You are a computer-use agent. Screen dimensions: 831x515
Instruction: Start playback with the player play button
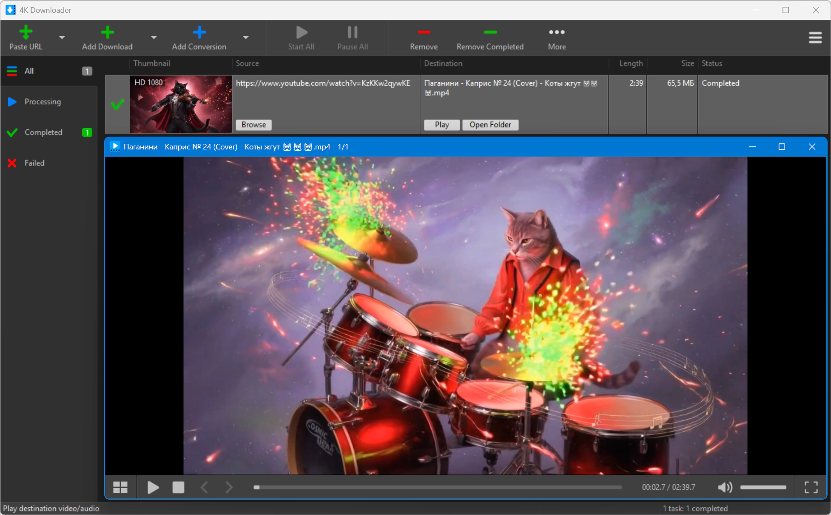(x=153, y=487)
